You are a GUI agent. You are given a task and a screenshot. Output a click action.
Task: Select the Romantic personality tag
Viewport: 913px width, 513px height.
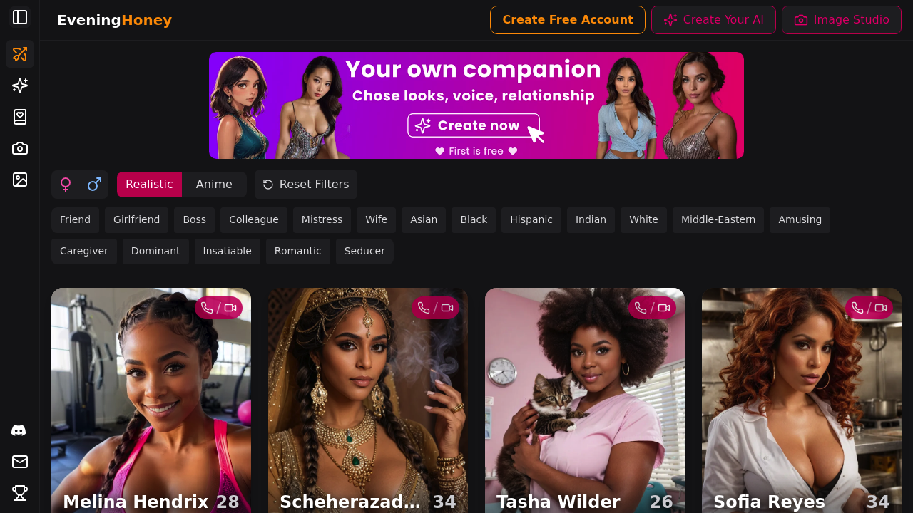(x=297, y=252)
